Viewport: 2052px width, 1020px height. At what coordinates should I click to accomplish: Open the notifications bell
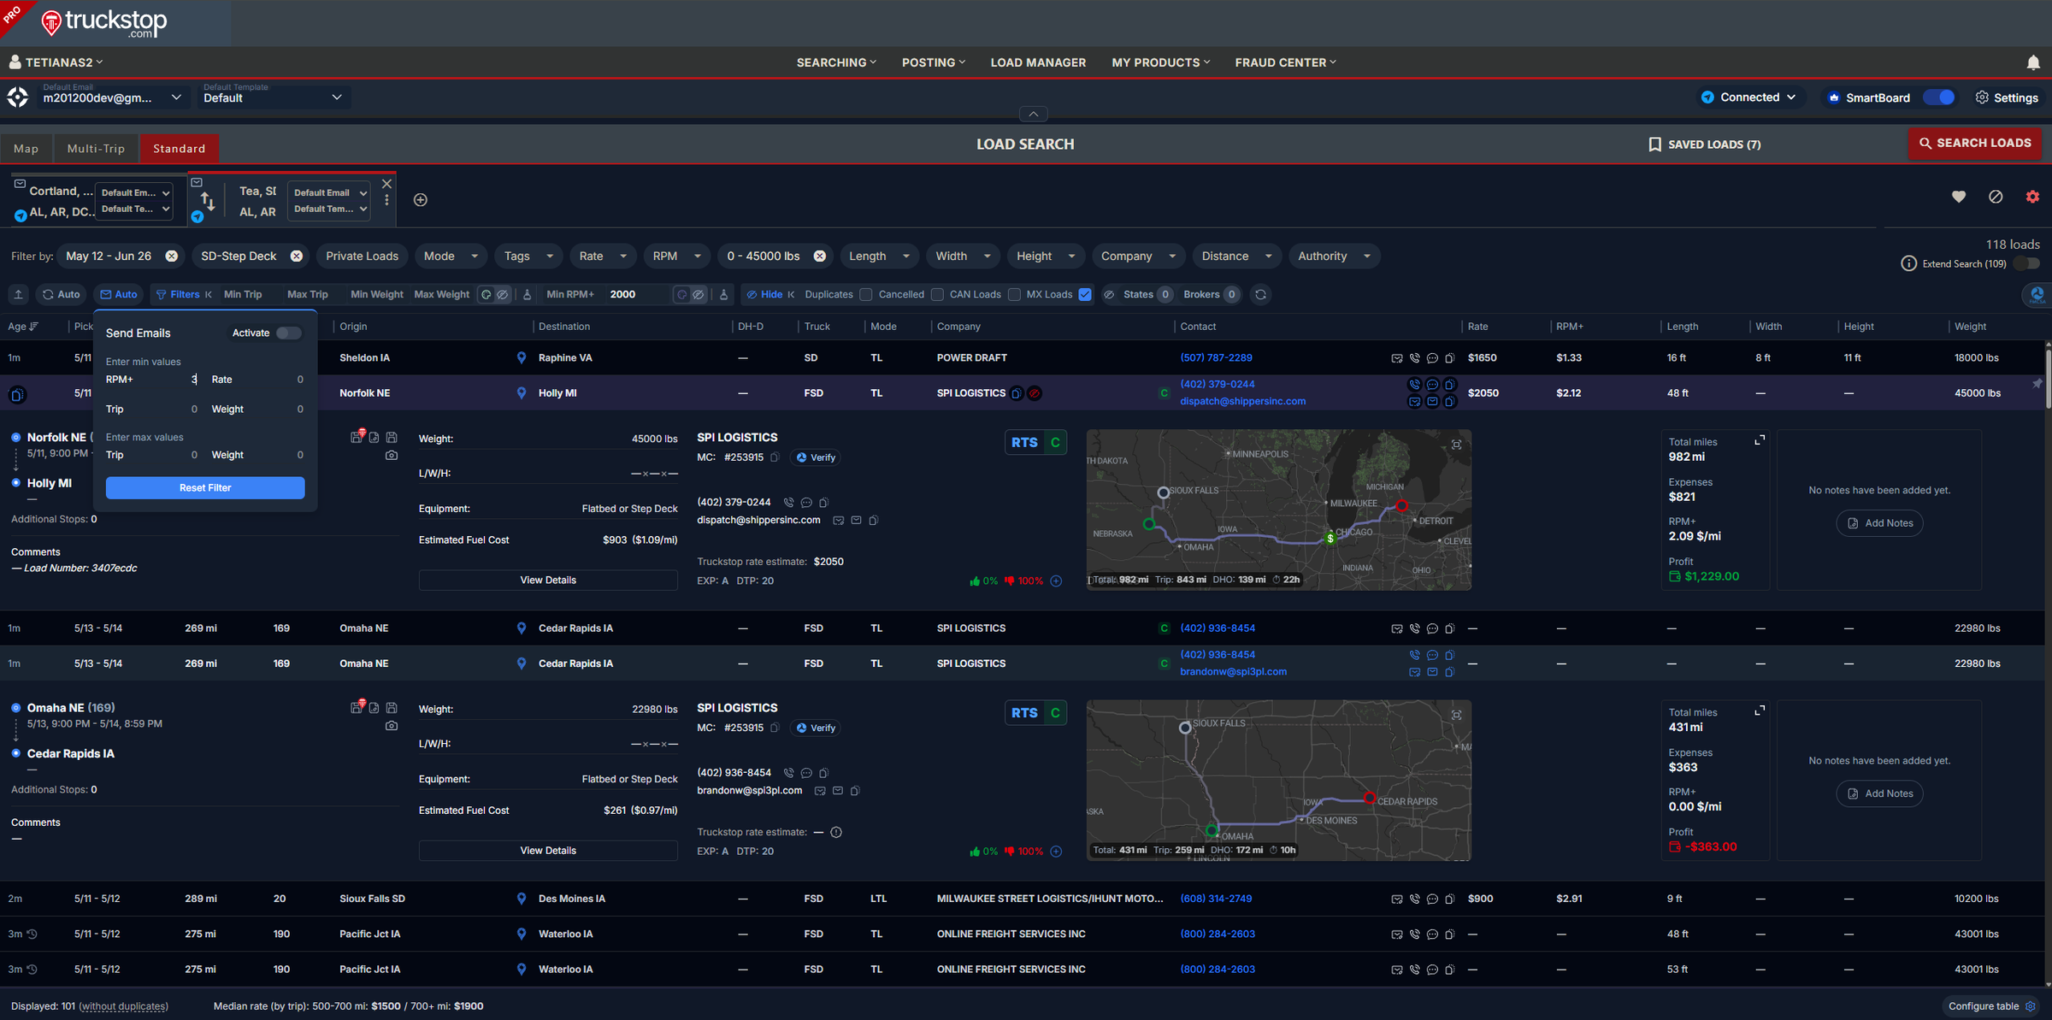2033,62
